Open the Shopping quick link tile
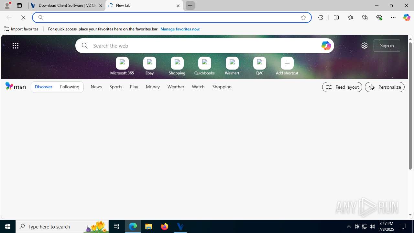414x233 pixels. (x=177, y=66)
